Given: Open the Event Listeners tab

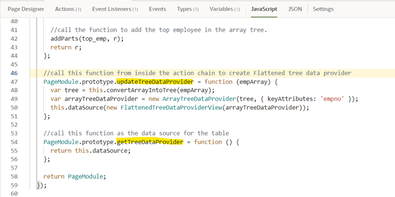Looking at the screenshot, I should tap(115, 9).
